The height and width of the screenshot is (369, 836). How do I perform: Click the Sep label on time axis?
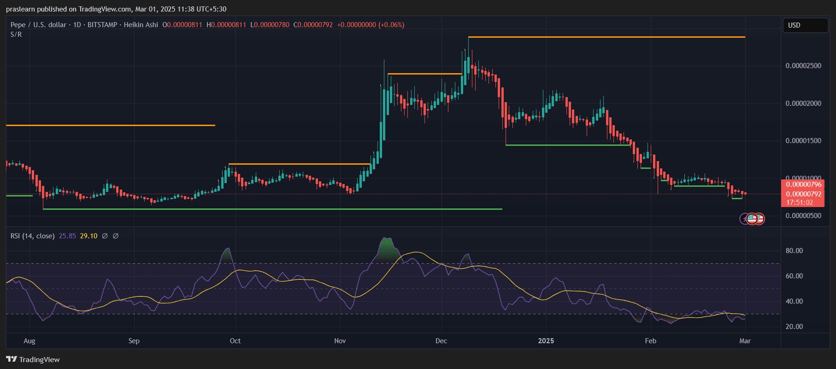coord(134,341)
